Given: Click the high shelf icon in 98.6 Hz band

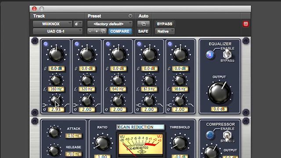Looking at the screenshot, I should [x=191, y=105].
